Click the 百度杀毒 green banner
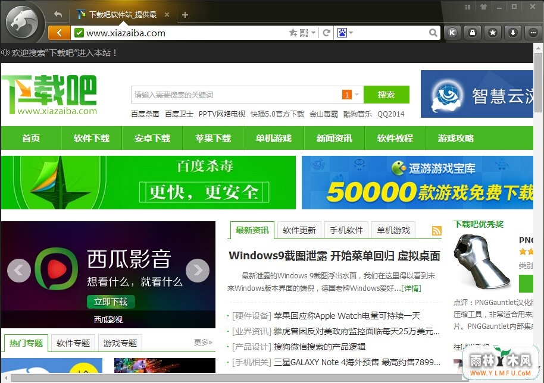The width and height of the screenshot is (544, 383). [x=148, y=183]
